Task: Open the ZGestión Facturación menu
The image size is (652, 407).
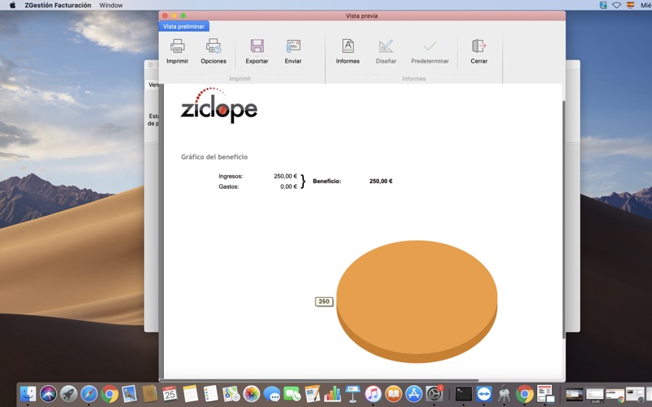Action: (x=58, y=5)
